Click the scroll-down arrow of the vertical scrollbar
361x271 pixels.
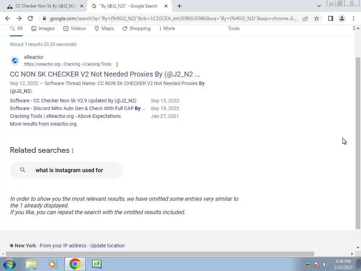358,248
